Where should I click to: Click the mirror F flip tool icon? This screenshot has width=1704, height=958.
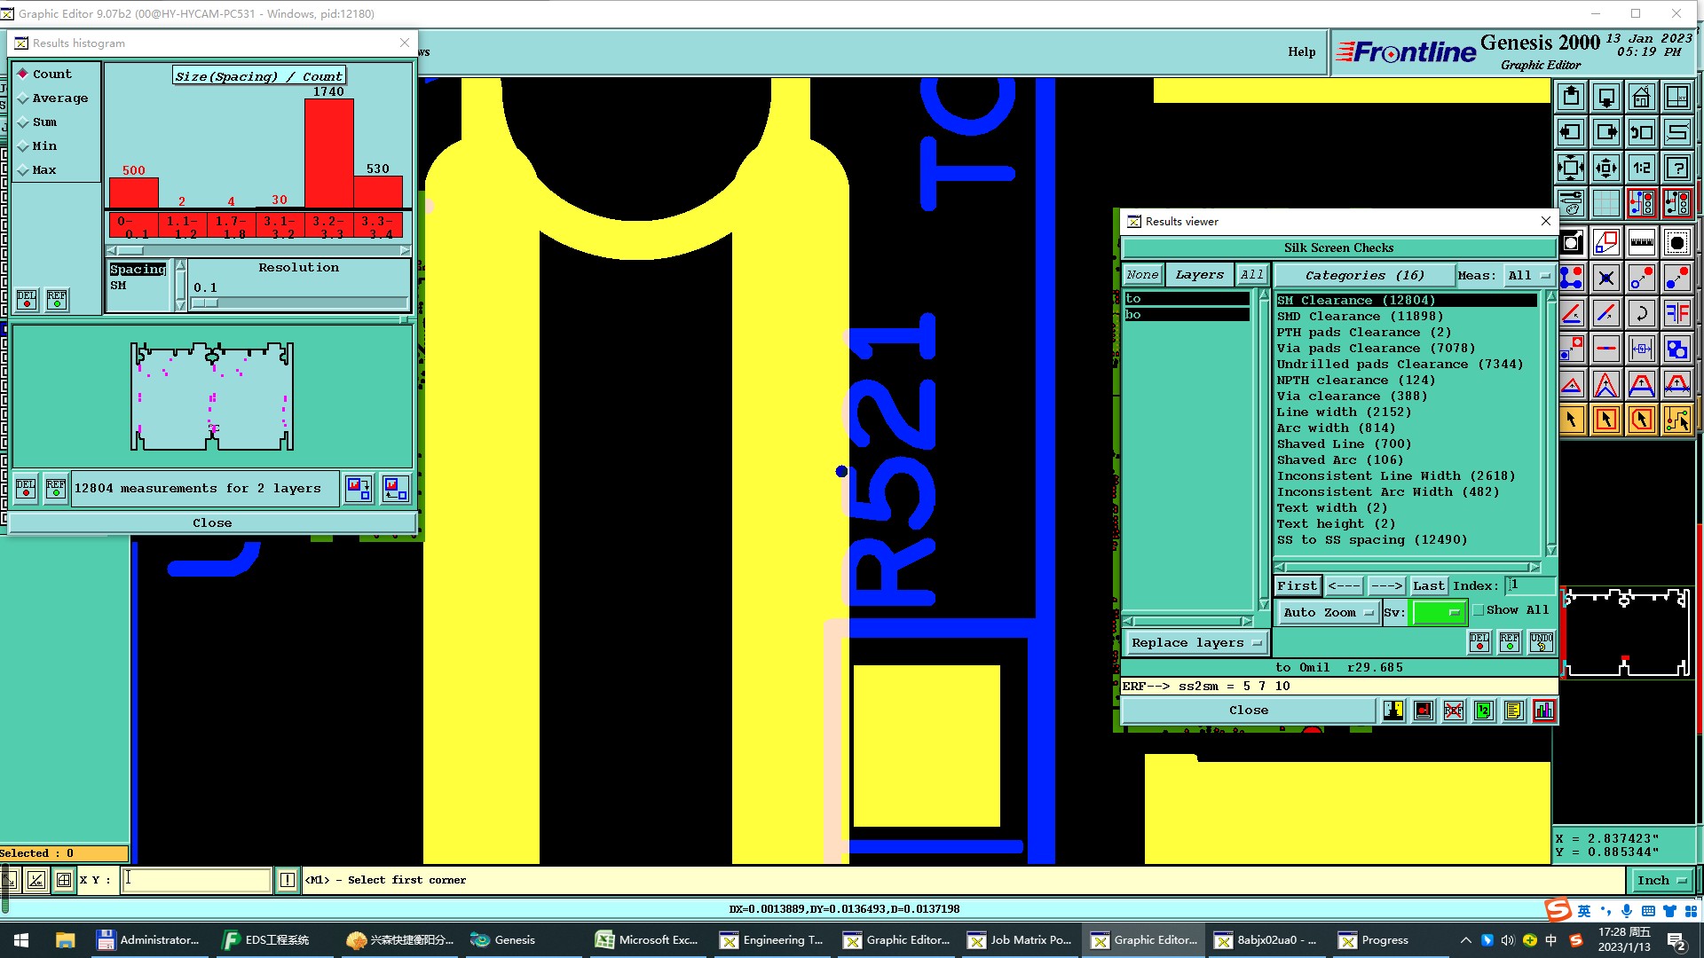tap(1676, 313)
